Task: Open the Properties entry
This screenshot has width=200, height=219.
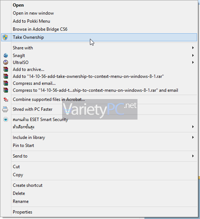Action: [x=22, y=212]
